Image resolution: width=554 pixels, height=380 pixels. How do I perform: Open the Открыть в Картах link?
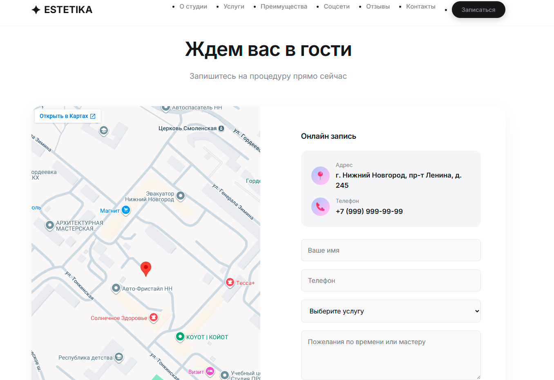point(67,116)
